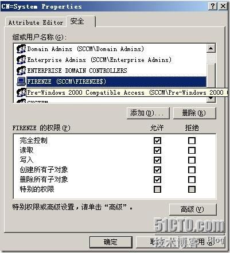Click the Pre-Windows 2000 Compatible Access icon
This screenshot has height=253, width=230.
pos(21,92)
